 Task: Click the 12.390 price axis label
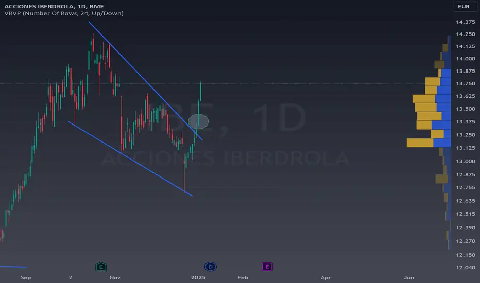coord(465,227)
